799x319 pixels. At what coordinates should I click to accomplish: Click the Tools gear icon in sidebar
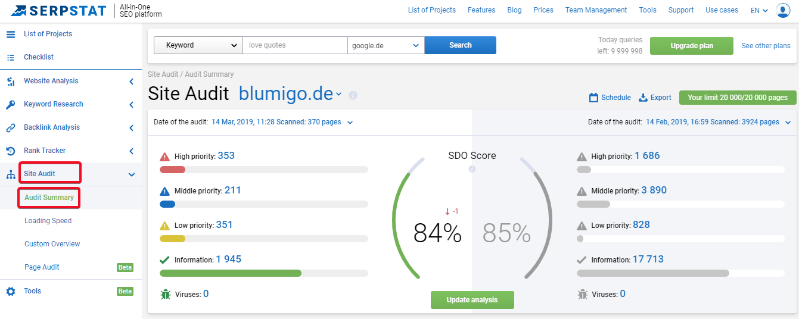11,291
